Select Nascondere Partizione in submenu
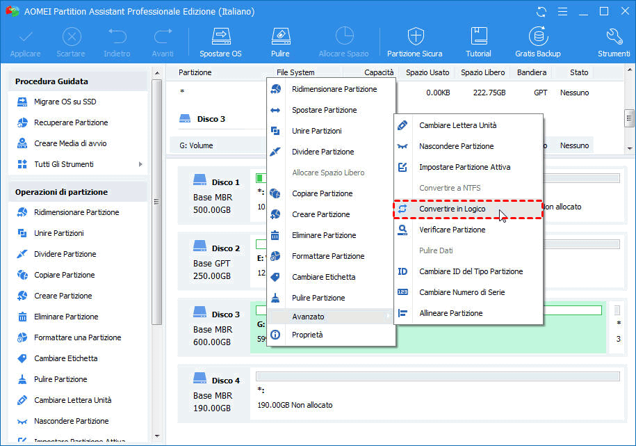 coord(468,146)
